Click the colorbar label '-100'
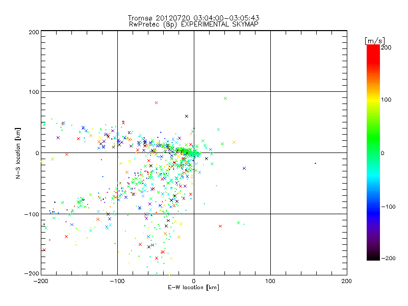The height and width of the screenshot is (306, 408). (x=388, y=207)
